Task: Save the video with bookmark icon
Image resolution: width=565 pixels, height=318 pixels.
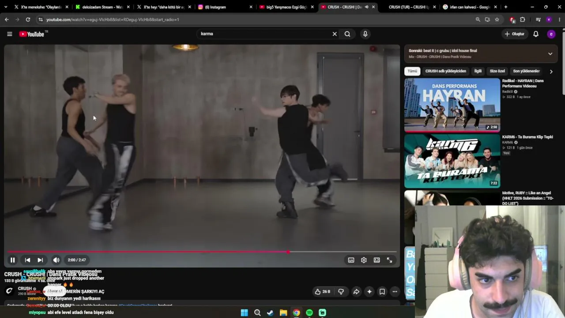Action: (x=382, y=291)
